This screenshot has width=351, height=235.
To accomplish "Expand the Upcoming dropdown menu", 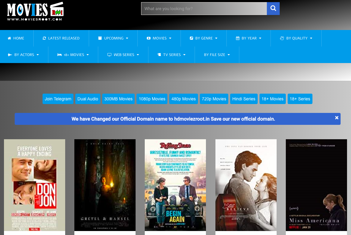I will [x=113, y=38].
